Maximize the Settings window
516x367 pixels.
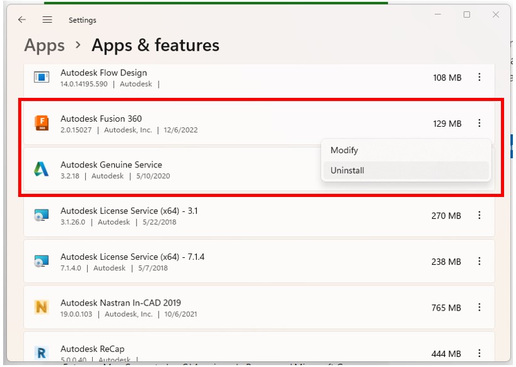pos(466,14)
